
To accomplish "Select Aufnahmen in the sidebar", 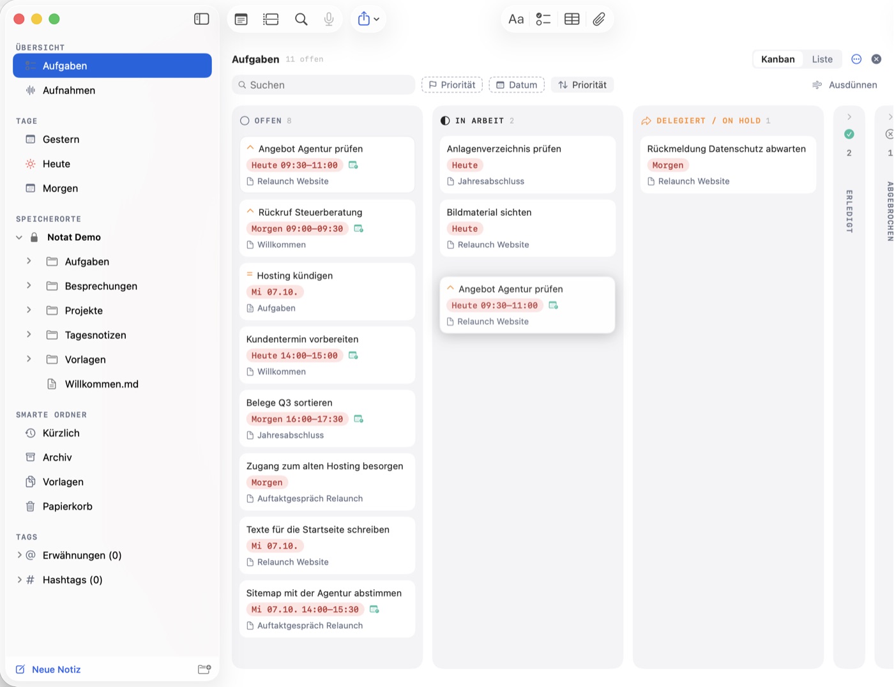I will [112, 91].
